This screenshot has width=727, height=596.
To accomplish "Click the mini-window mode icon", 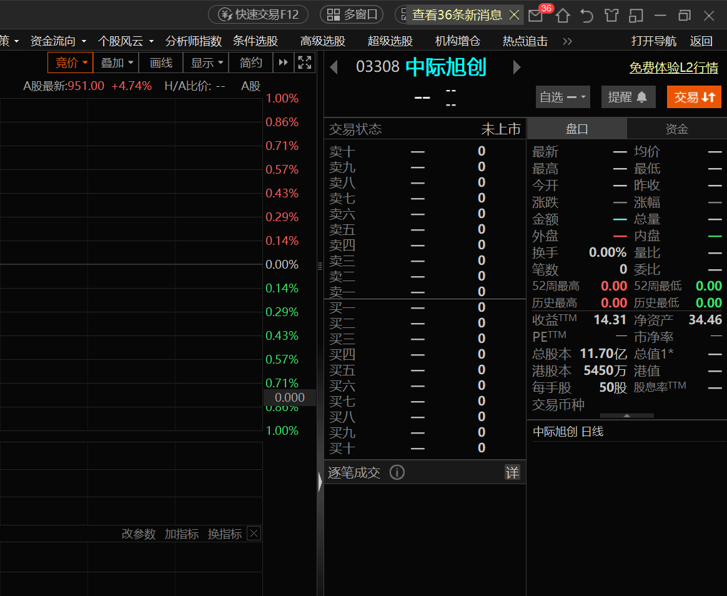I will click(636, 15).
